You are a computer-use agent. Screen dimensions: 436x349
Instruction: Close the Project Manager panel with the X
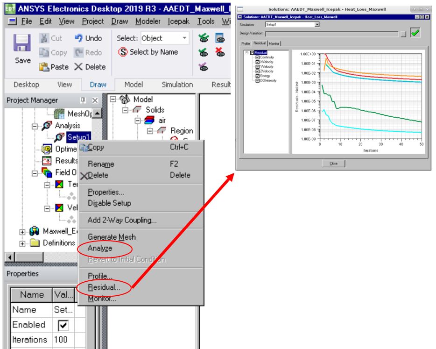[95, 100]
